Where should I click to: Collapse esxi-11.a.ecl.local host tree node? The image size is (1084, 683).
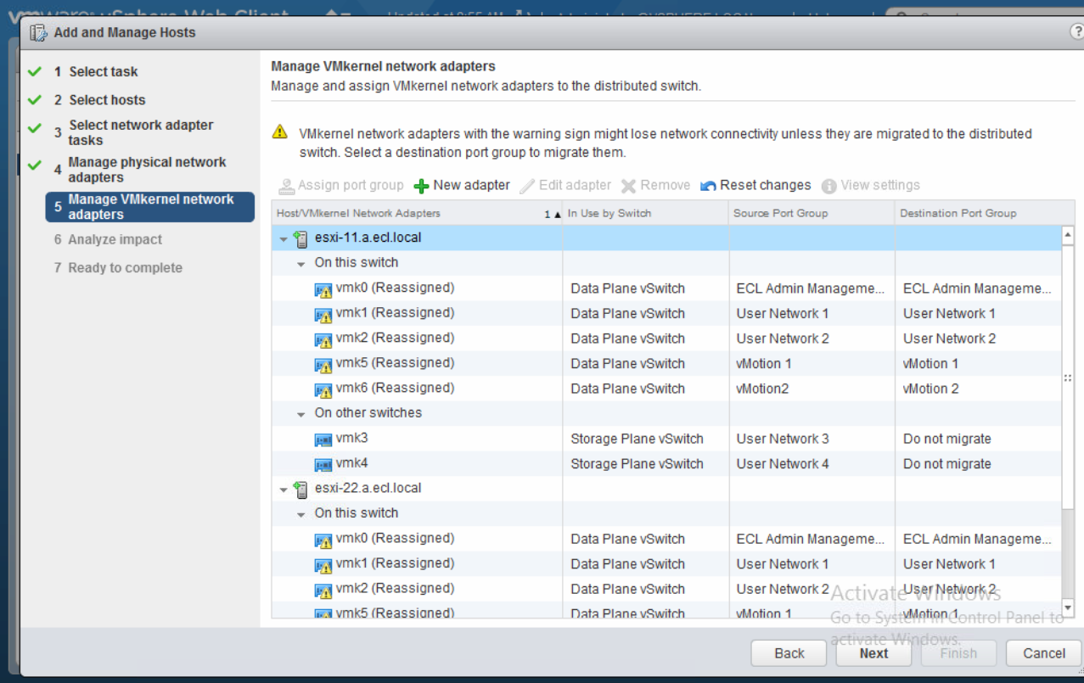coord(284,239)
